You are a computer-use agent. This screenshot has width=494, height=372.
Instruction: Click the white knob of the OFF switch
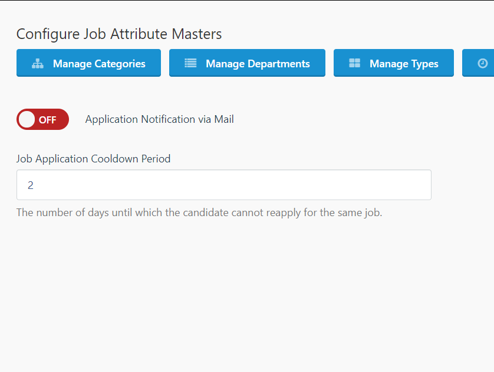point(27,120)
